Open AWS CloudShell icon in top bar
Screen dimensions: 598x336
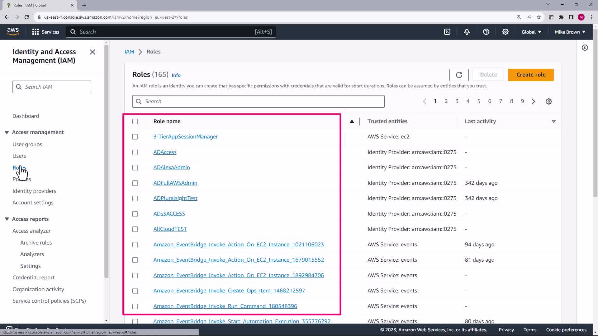447,32
